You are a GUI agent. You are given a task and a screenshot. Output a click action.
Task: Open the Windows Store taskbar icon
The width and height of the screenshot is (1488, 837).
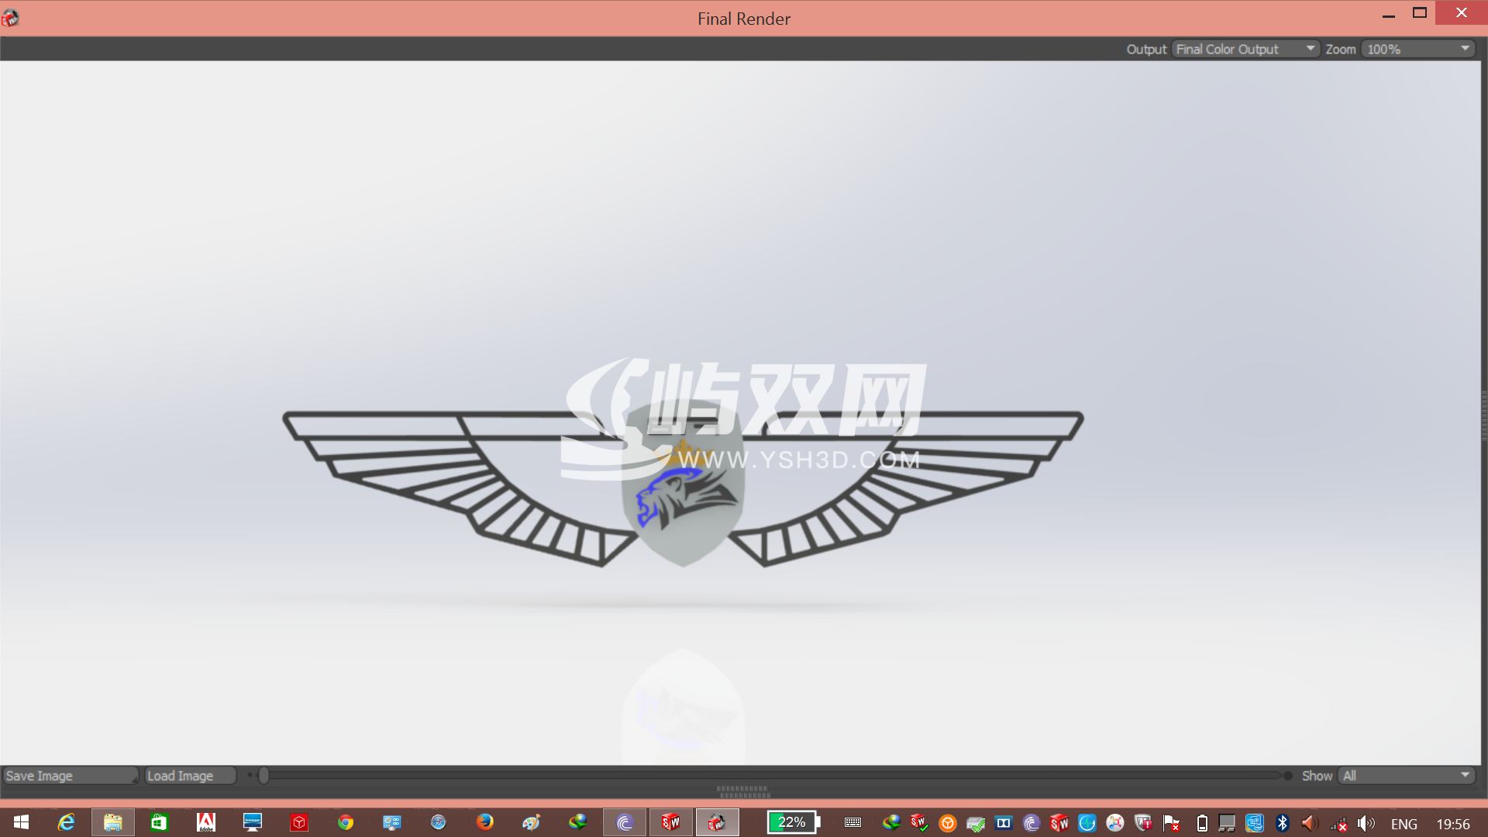(x=159, y=822)
